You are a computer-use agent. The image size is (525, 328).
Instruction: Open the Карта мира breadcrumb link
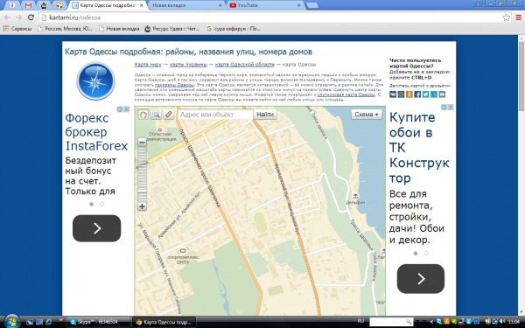pyautogui.click(x=148, y=64)
